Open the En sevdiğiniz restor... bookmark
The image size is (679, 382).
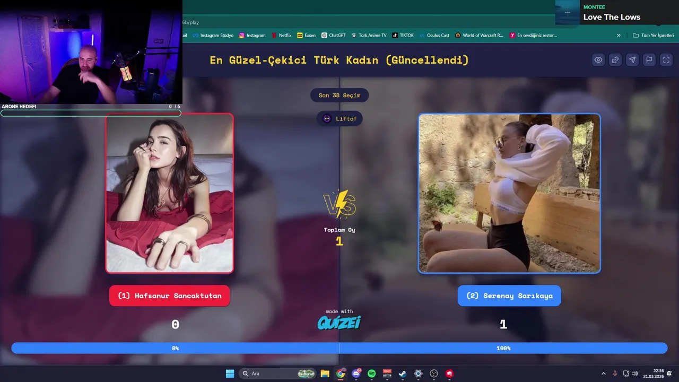(x=533, y=36)
